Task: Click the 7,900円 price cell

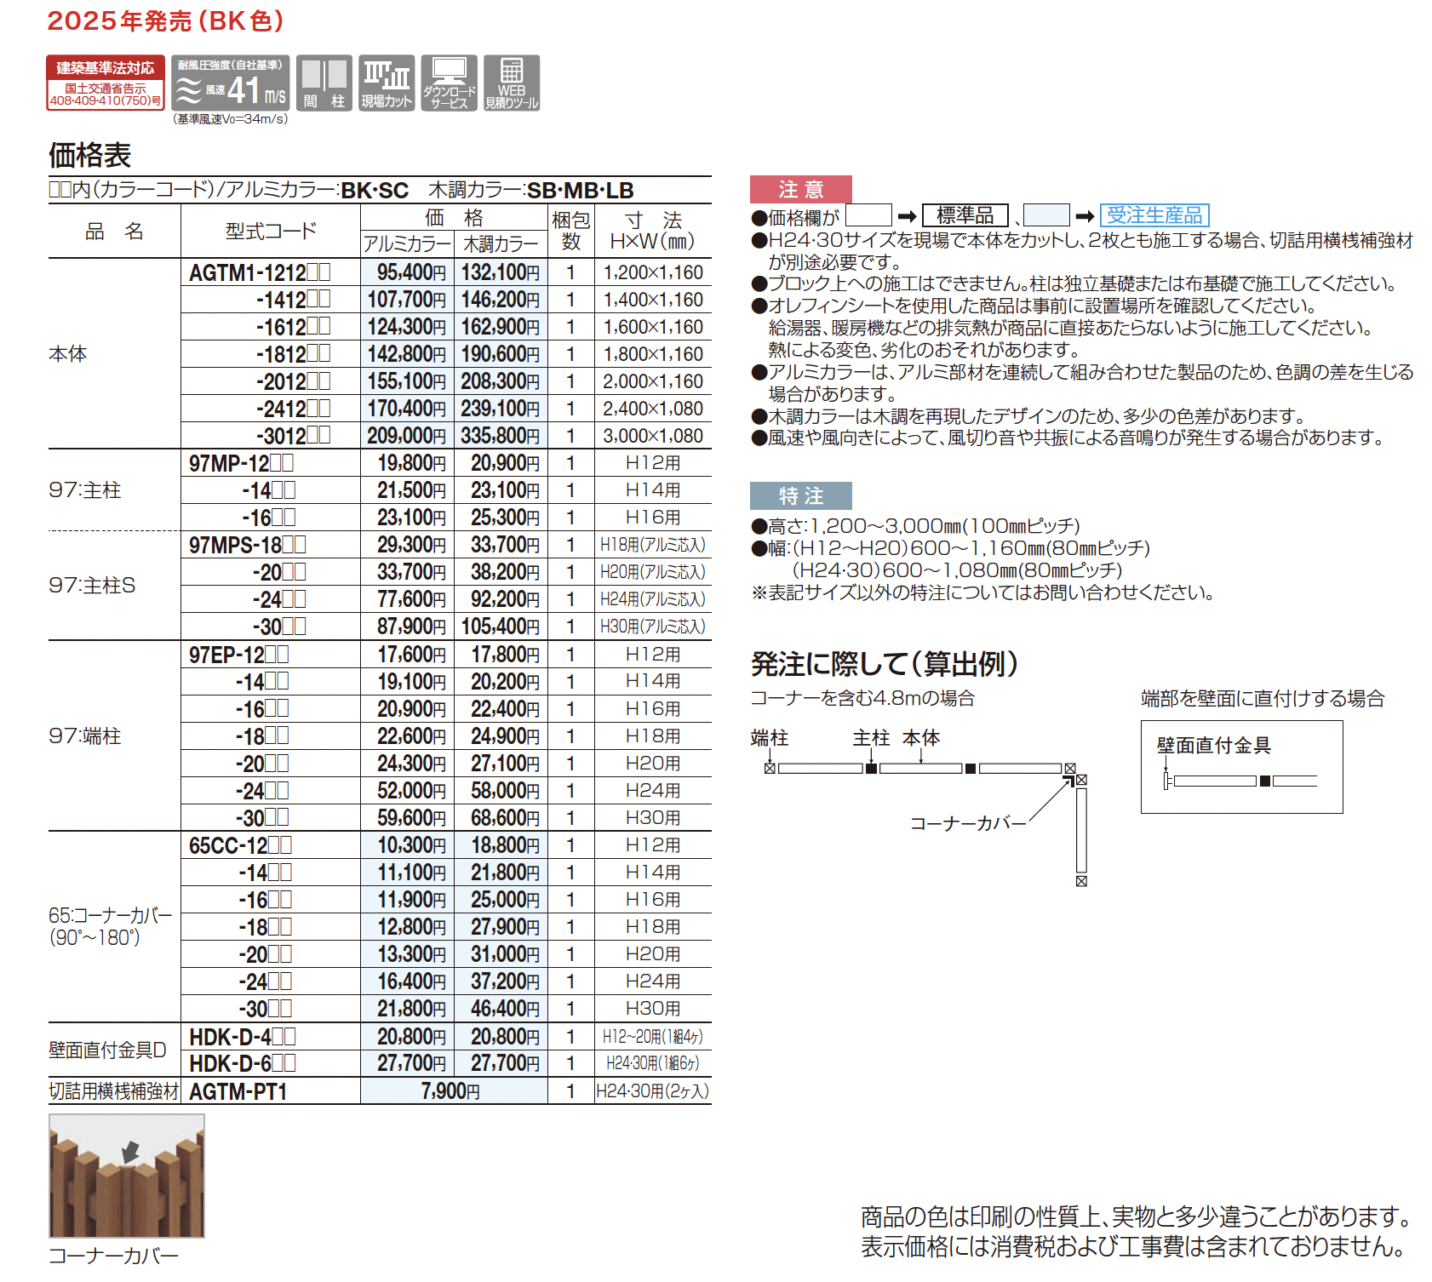Action: [x=451, y=1091]
